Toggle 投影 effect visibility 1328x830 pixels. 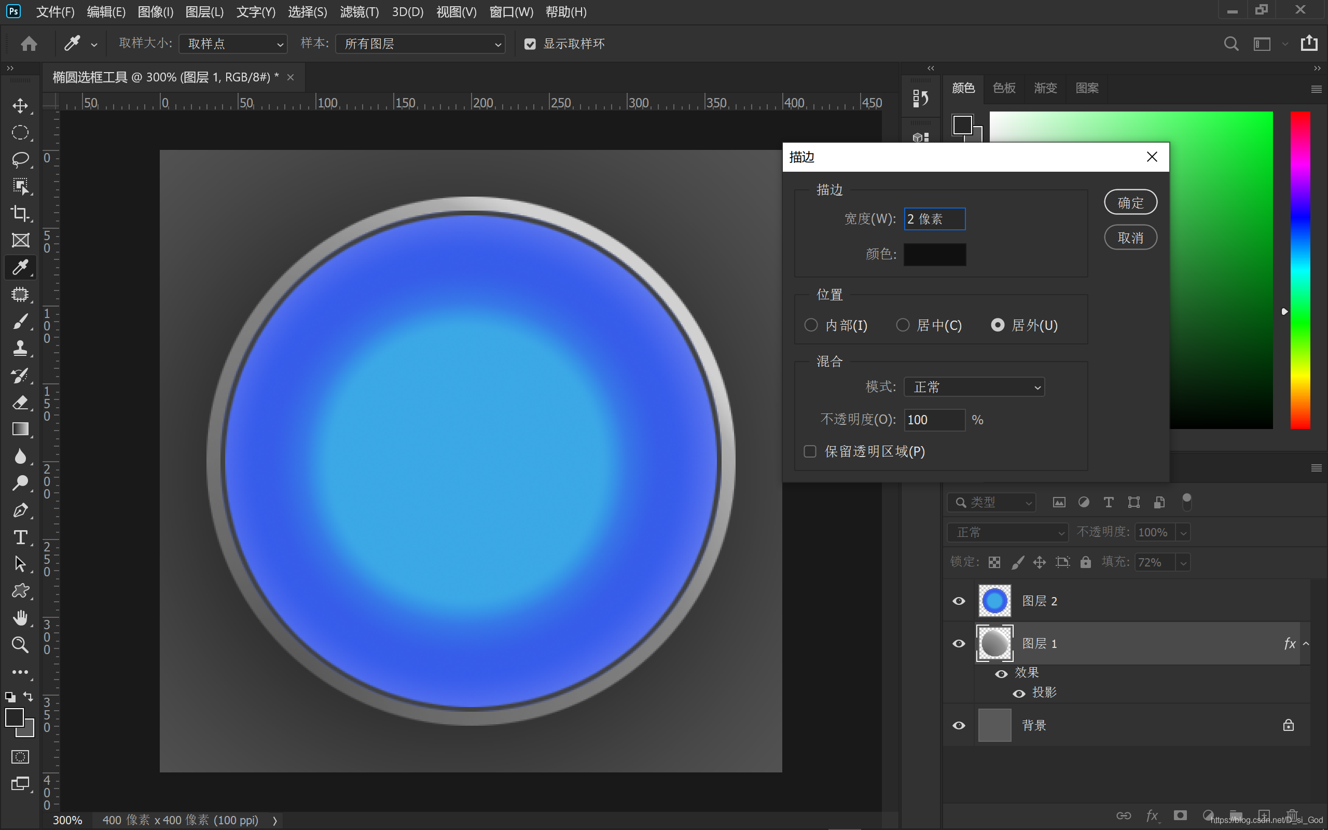(1019, 694)
